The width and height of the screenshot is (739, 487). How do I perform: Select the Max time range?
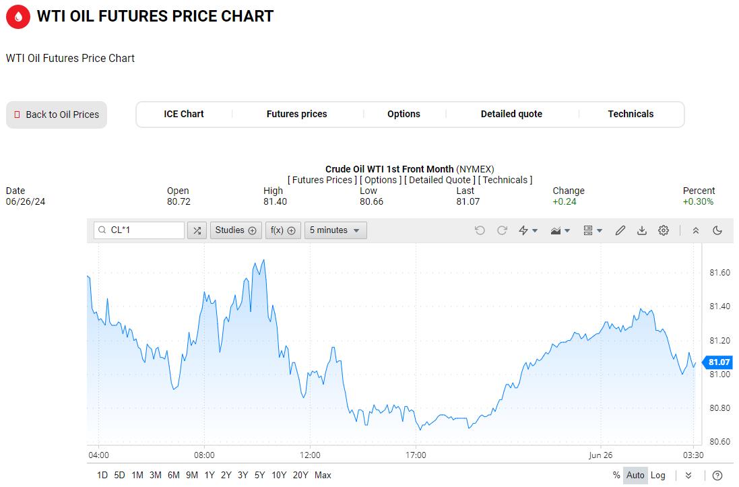(x=323, y=476)
